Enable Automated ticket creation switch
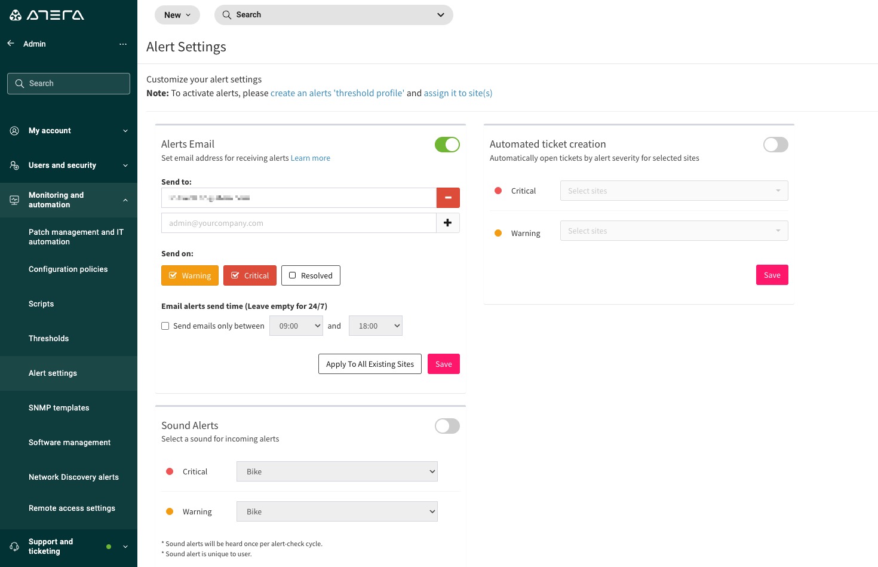This screenshot has height=567, width=878. pos(776,145)
